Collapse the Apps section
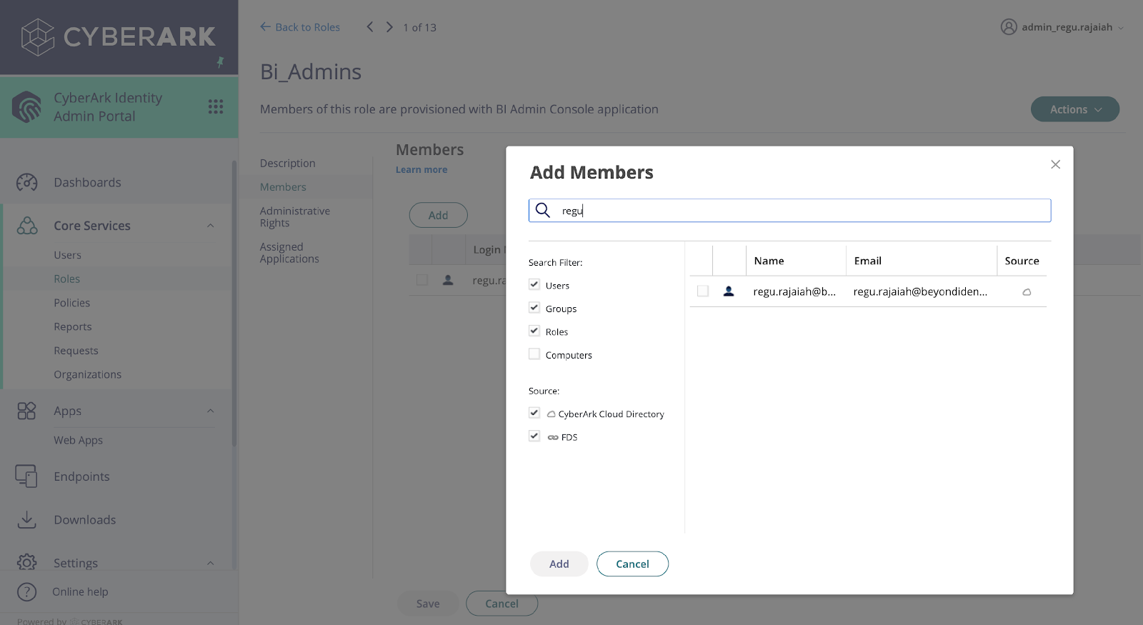Image resolution: width=1143 pixels, height=625 pixels. [x=210, y=411]
